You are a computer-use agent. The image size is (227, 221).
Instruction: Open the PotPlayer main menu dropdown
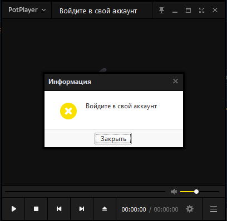coord(27,10)
